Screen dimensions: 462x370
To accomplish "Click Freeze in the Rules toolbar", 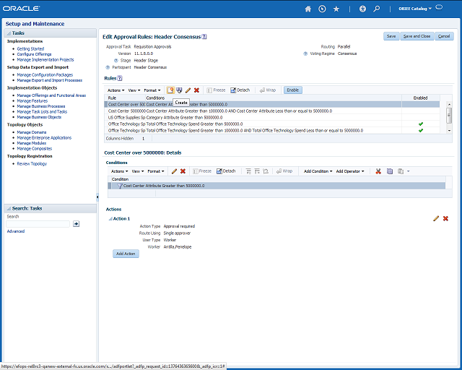I will (x=216, y=90).
